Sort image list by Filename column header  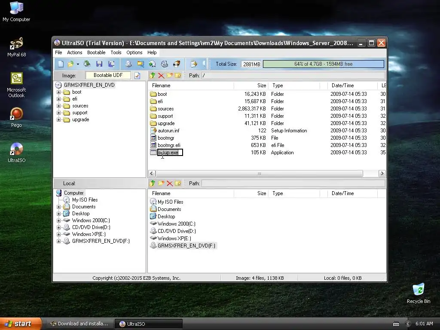pyautogui.click(x=191, y=86)
